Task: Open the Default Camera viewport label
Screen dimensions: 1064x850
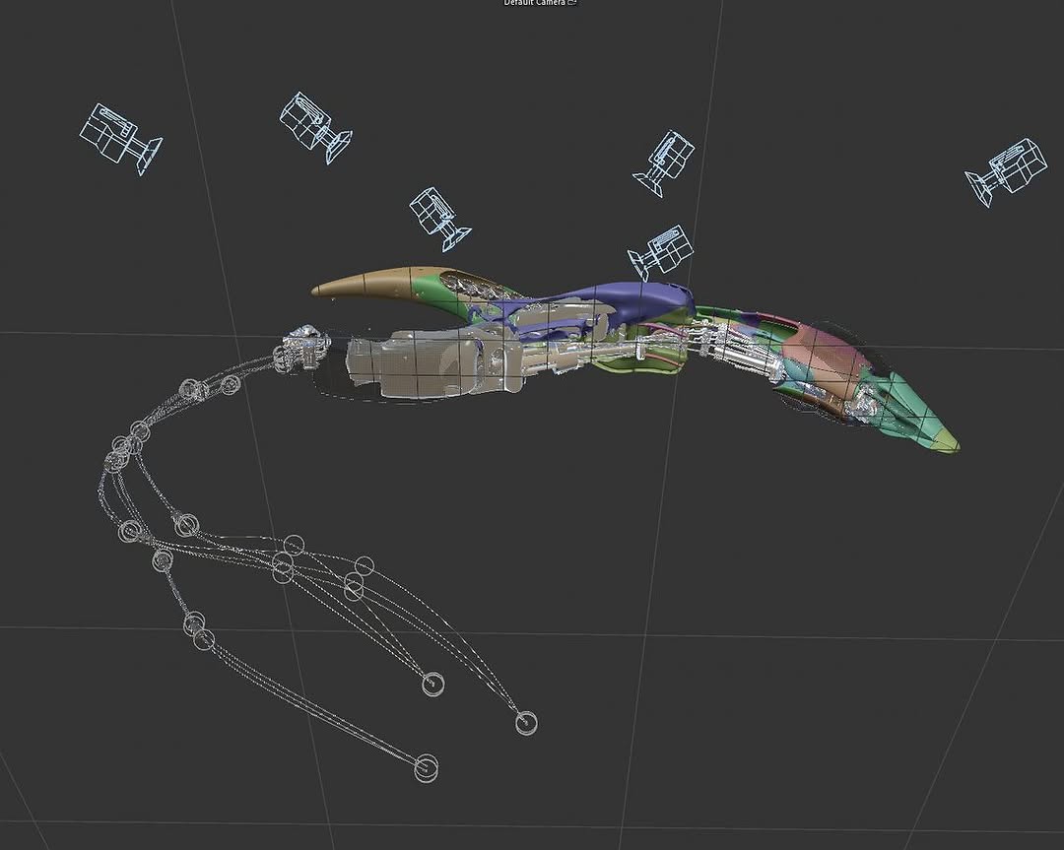Action: pos(535,3)
